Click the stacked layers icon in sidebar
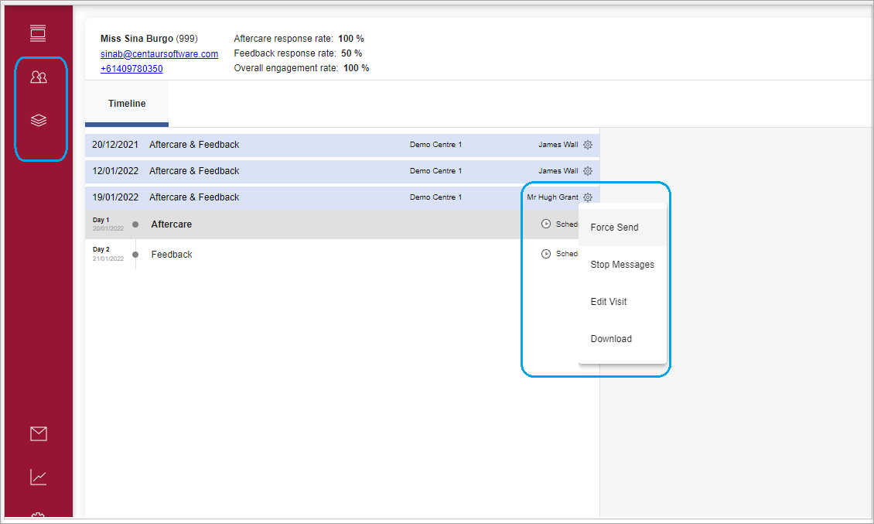The height and width of the screenshot is (524, 874). pos(38,121)
